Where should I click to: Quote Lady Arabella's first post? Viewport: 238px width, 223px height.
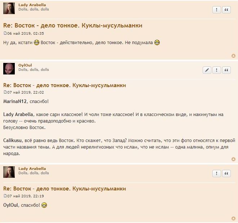[226, 10]
